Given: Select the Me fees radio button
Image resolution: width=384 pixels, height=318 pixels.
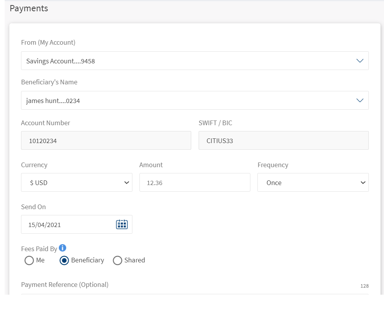Looking at the screenshot, I should click(x=29, y=260).
